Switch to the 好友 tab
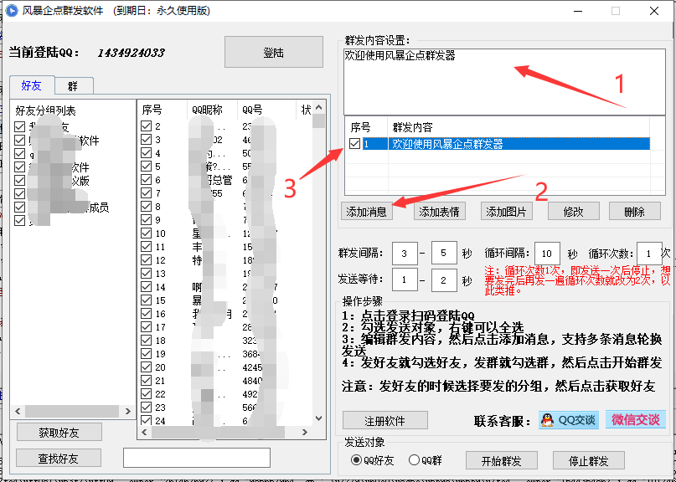This screenshot has width=676, height=482. point(32,85)
